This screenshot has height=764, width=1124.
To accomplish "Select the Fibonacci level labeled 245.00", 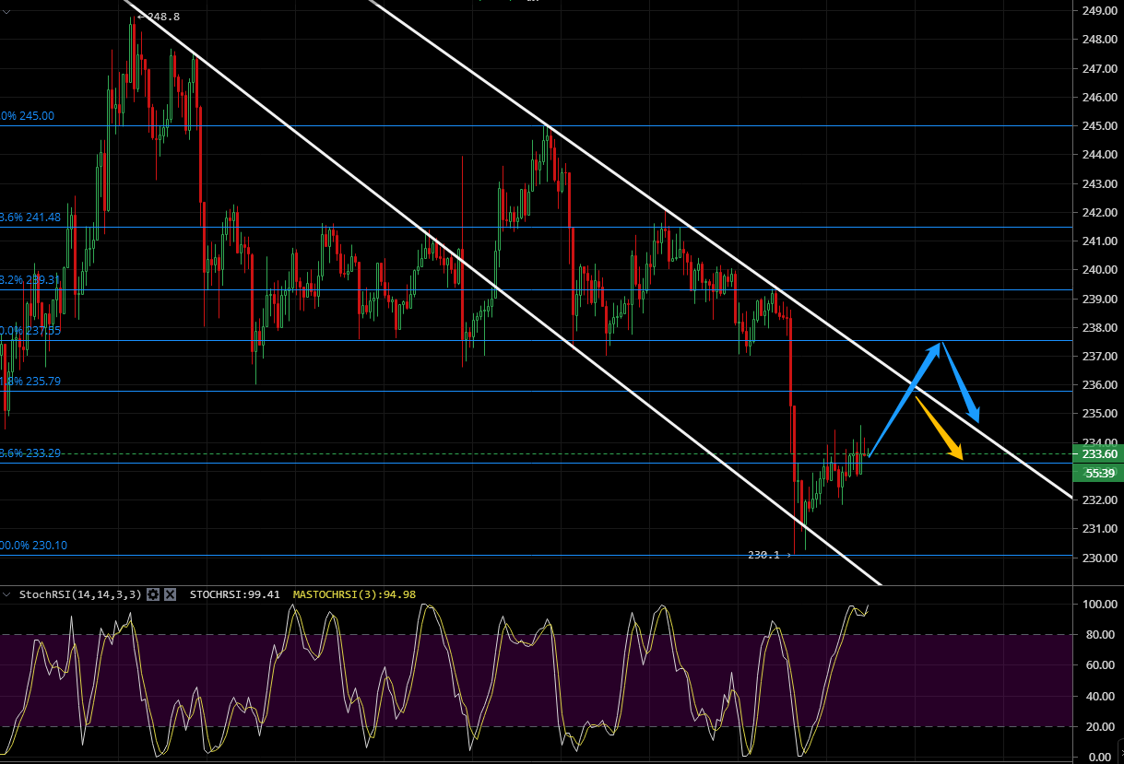I will 32,116.
